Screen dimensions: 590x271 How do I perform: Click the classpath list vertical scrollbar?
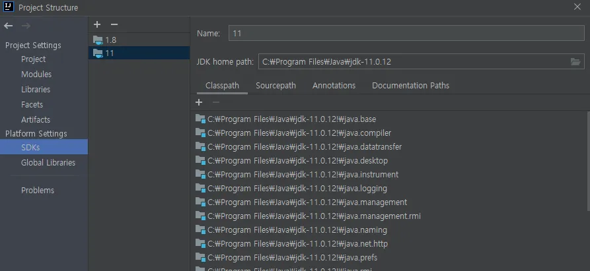coord(588,162)
